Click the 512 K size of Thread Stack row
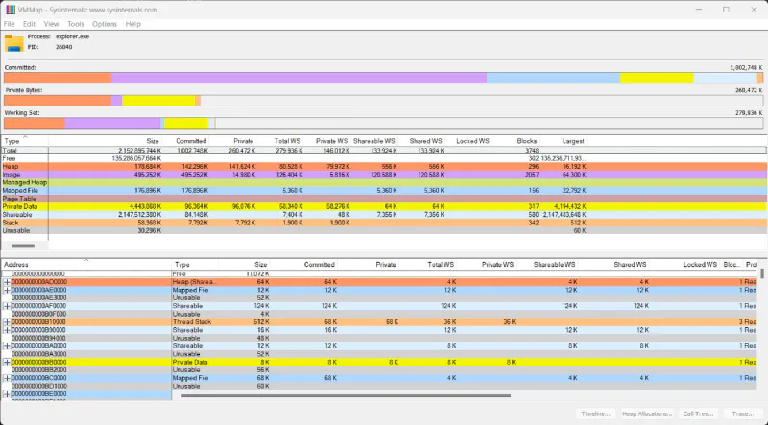Image resolution: width=768 pixels, height=425 pixels. tap(261, 322)
